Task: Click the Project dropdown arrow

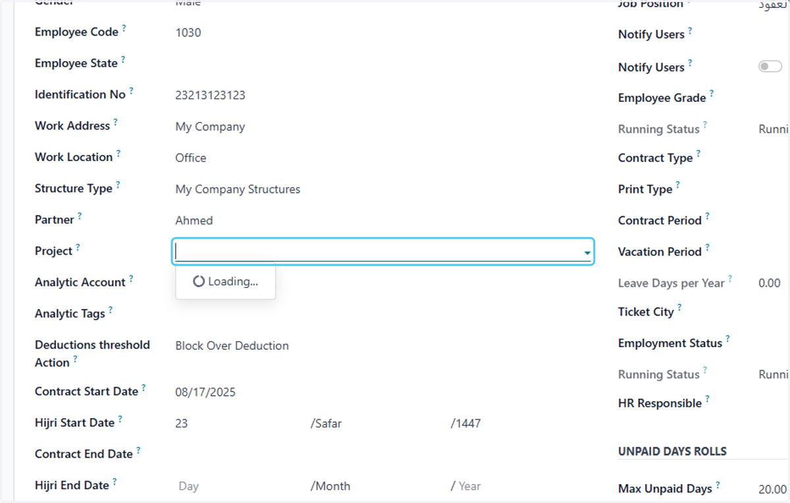Action: click(587, 252)
